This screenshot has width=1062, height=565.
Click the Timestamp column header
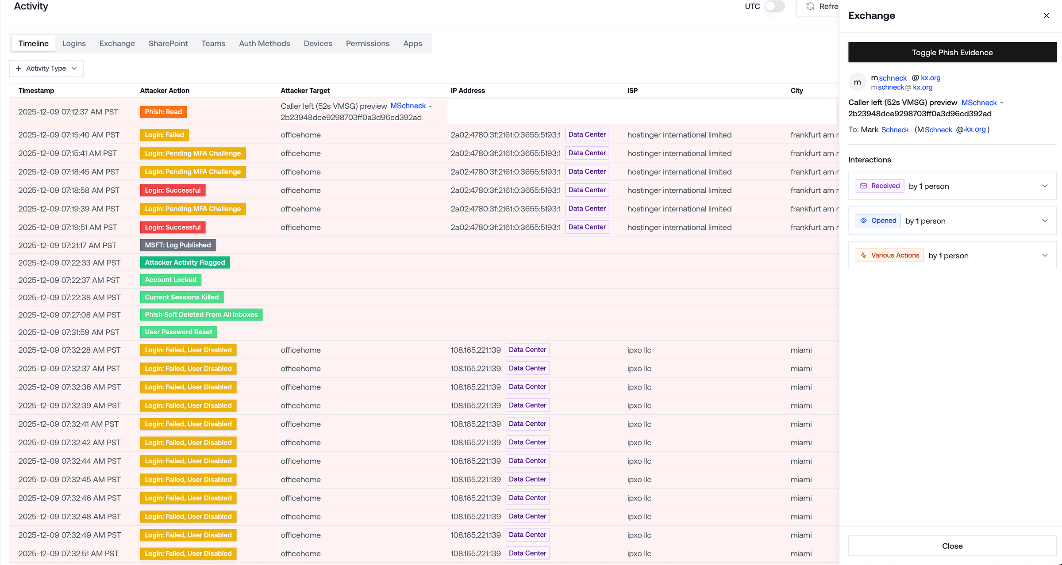[36, 91]
